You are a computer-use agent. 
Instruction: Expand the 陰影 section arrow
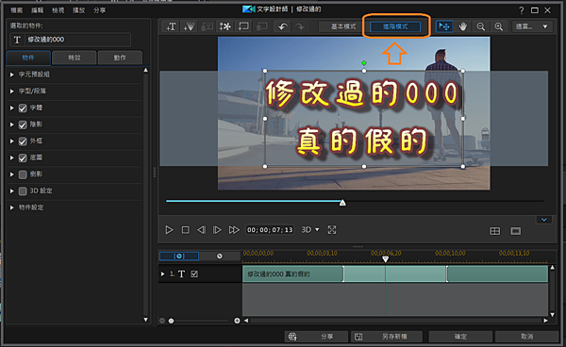coord(12,124)
